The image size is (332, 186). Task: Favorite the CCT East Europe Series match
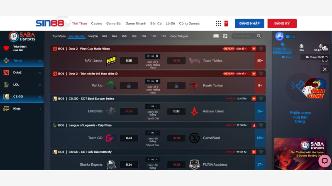pyautogui.click(x=261, y=98)
